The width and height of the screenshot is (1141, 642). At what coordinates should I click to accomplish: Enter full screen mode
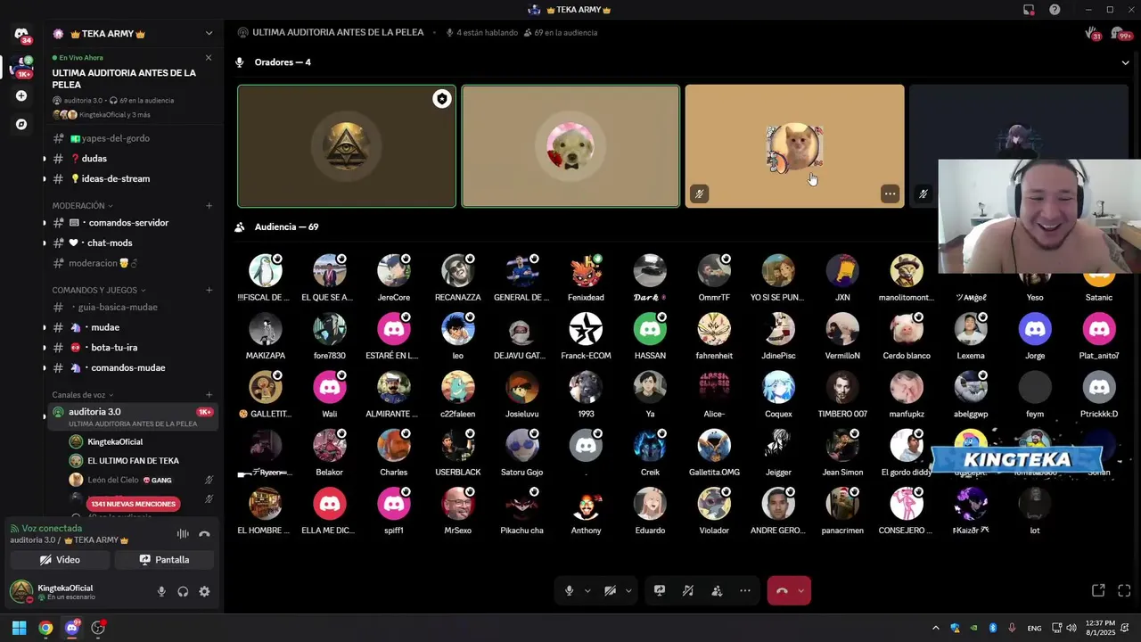pyautogui.click(x=1124, y=590)
